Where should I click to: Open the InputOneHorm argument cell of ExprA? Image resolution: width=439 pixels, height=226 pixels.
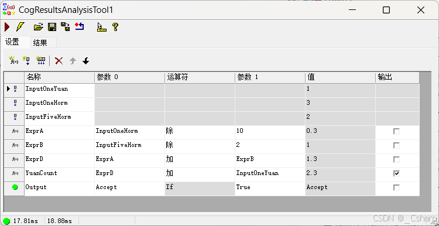click(x=129, y=132)
